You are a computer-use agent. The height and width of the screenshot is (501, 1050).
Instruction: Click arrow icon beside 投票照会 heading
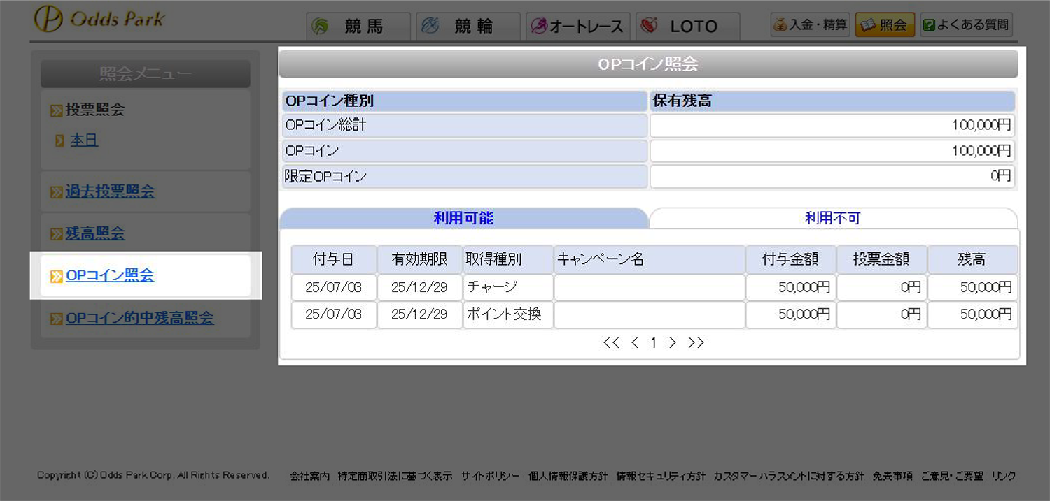[57, 110]
